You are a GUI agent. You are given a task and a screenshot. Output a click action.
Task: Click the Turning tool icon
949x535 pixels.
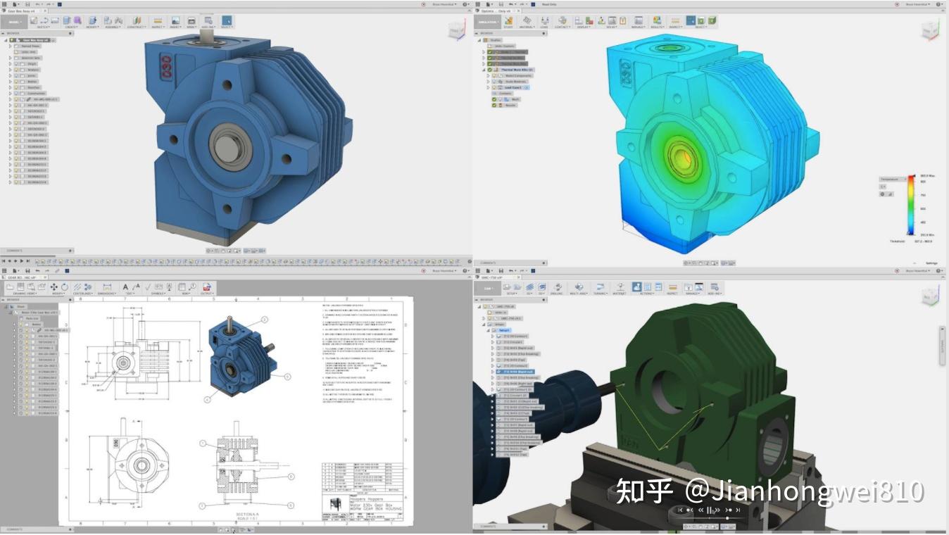coord(601,288)
